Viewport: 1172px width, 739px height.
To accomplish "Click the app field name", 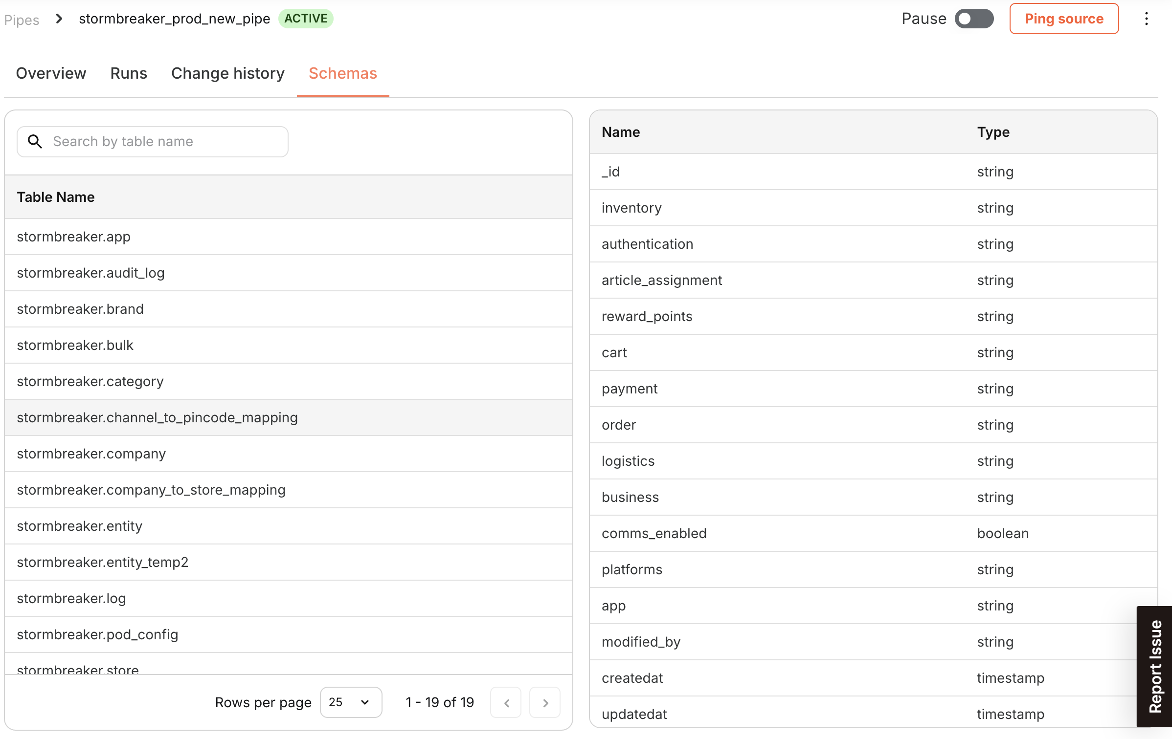I will (614, 606).
